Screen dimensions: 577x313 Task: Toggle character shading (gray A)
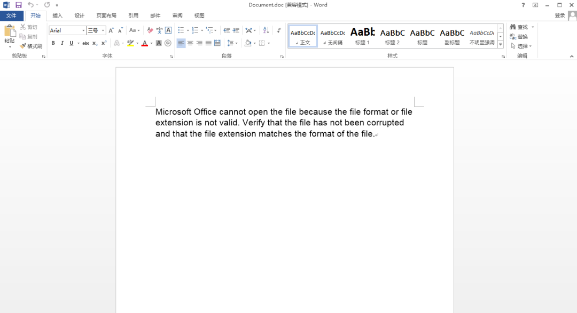pyautogui.click(x=159, y=43)
